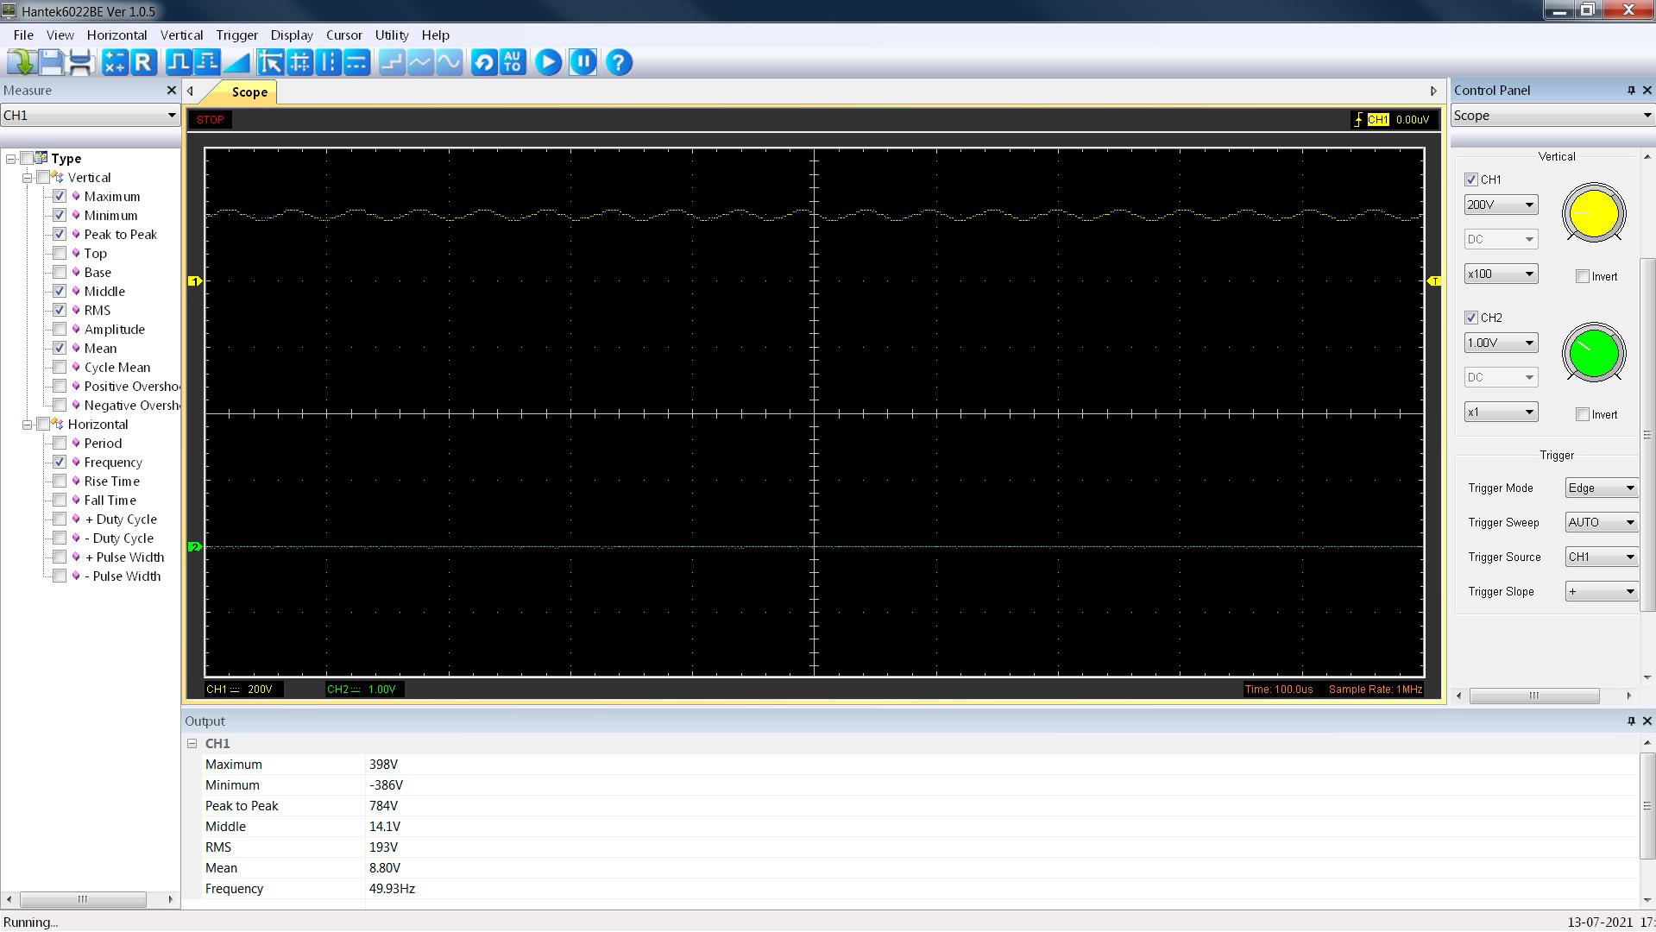Open the Math calculator icon
Screen dimensions: 1656x932
[115, 62]
